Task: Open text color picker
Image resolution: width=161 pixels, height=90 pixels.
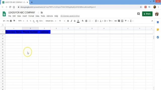Action: (78, 21)
